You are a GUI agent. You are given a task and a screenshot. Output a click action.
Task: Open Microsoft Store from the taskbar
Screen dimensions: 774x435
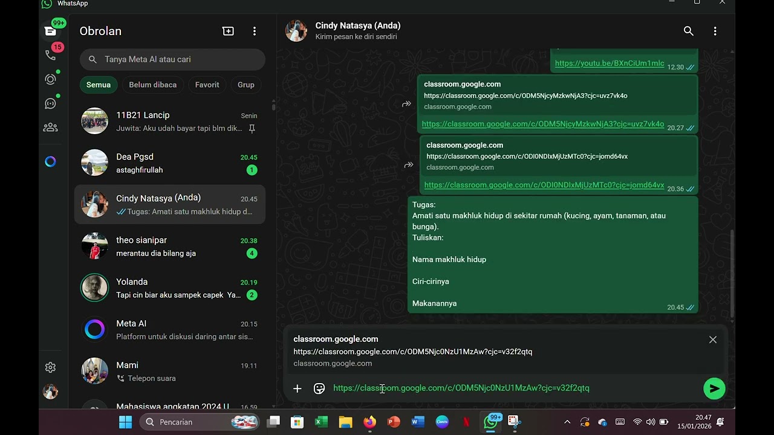tap(297, 422)
